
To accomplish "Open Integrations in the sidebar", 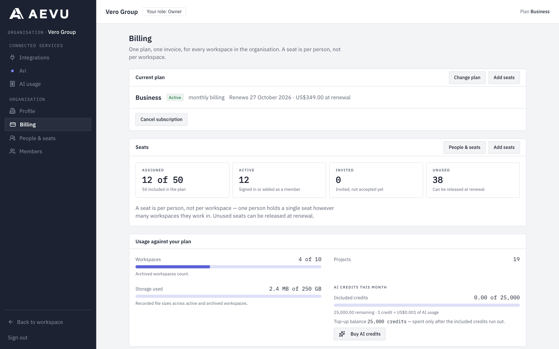I will point(48,57).
